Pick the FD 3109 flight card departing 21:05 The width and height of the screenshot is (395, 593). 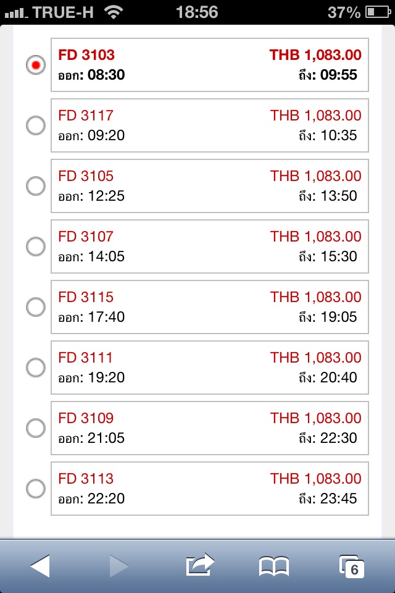pyautogui.click(x=210, y=428)
